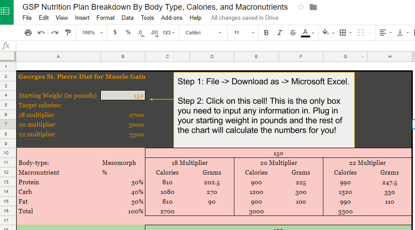
Task: Open the Edit menu
Action: click(44, 18)
